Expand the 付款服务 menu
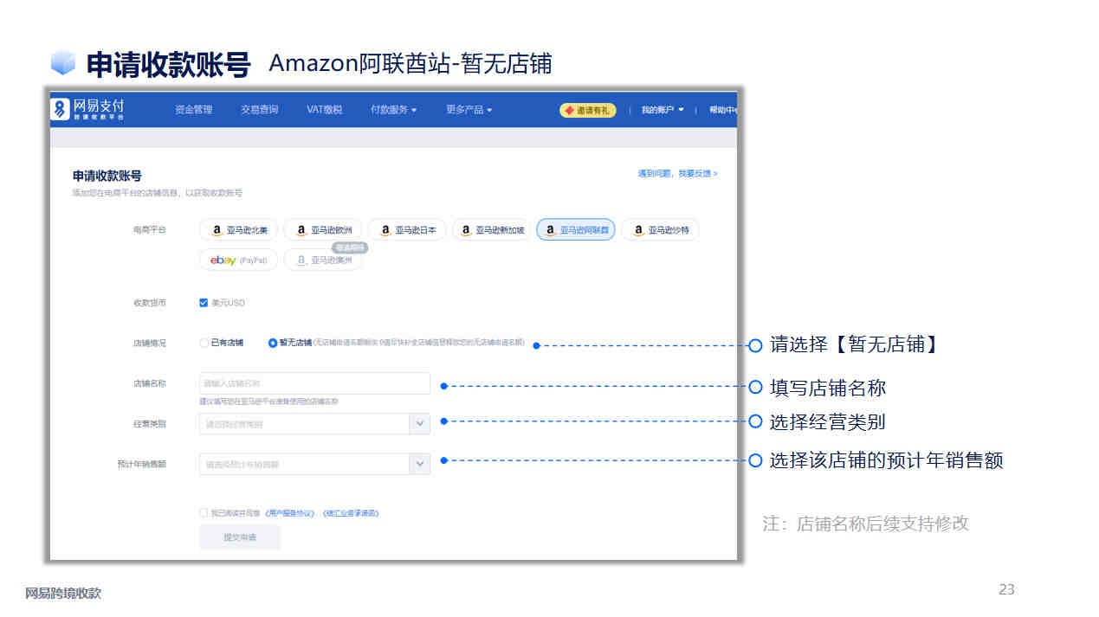1099x617 pixels. (x=393, y=110)
